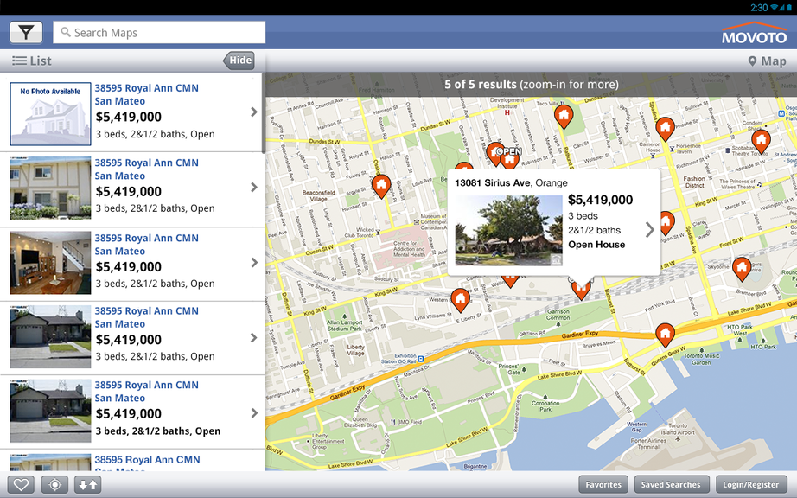Expand the first 38595 Royal Ann CMN listing

point(252,112)
